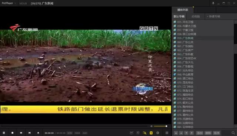This screenshot has width=237, height=136.
Task: Toggle fullscreen from the title bar
Action: (x=229, y=3)
